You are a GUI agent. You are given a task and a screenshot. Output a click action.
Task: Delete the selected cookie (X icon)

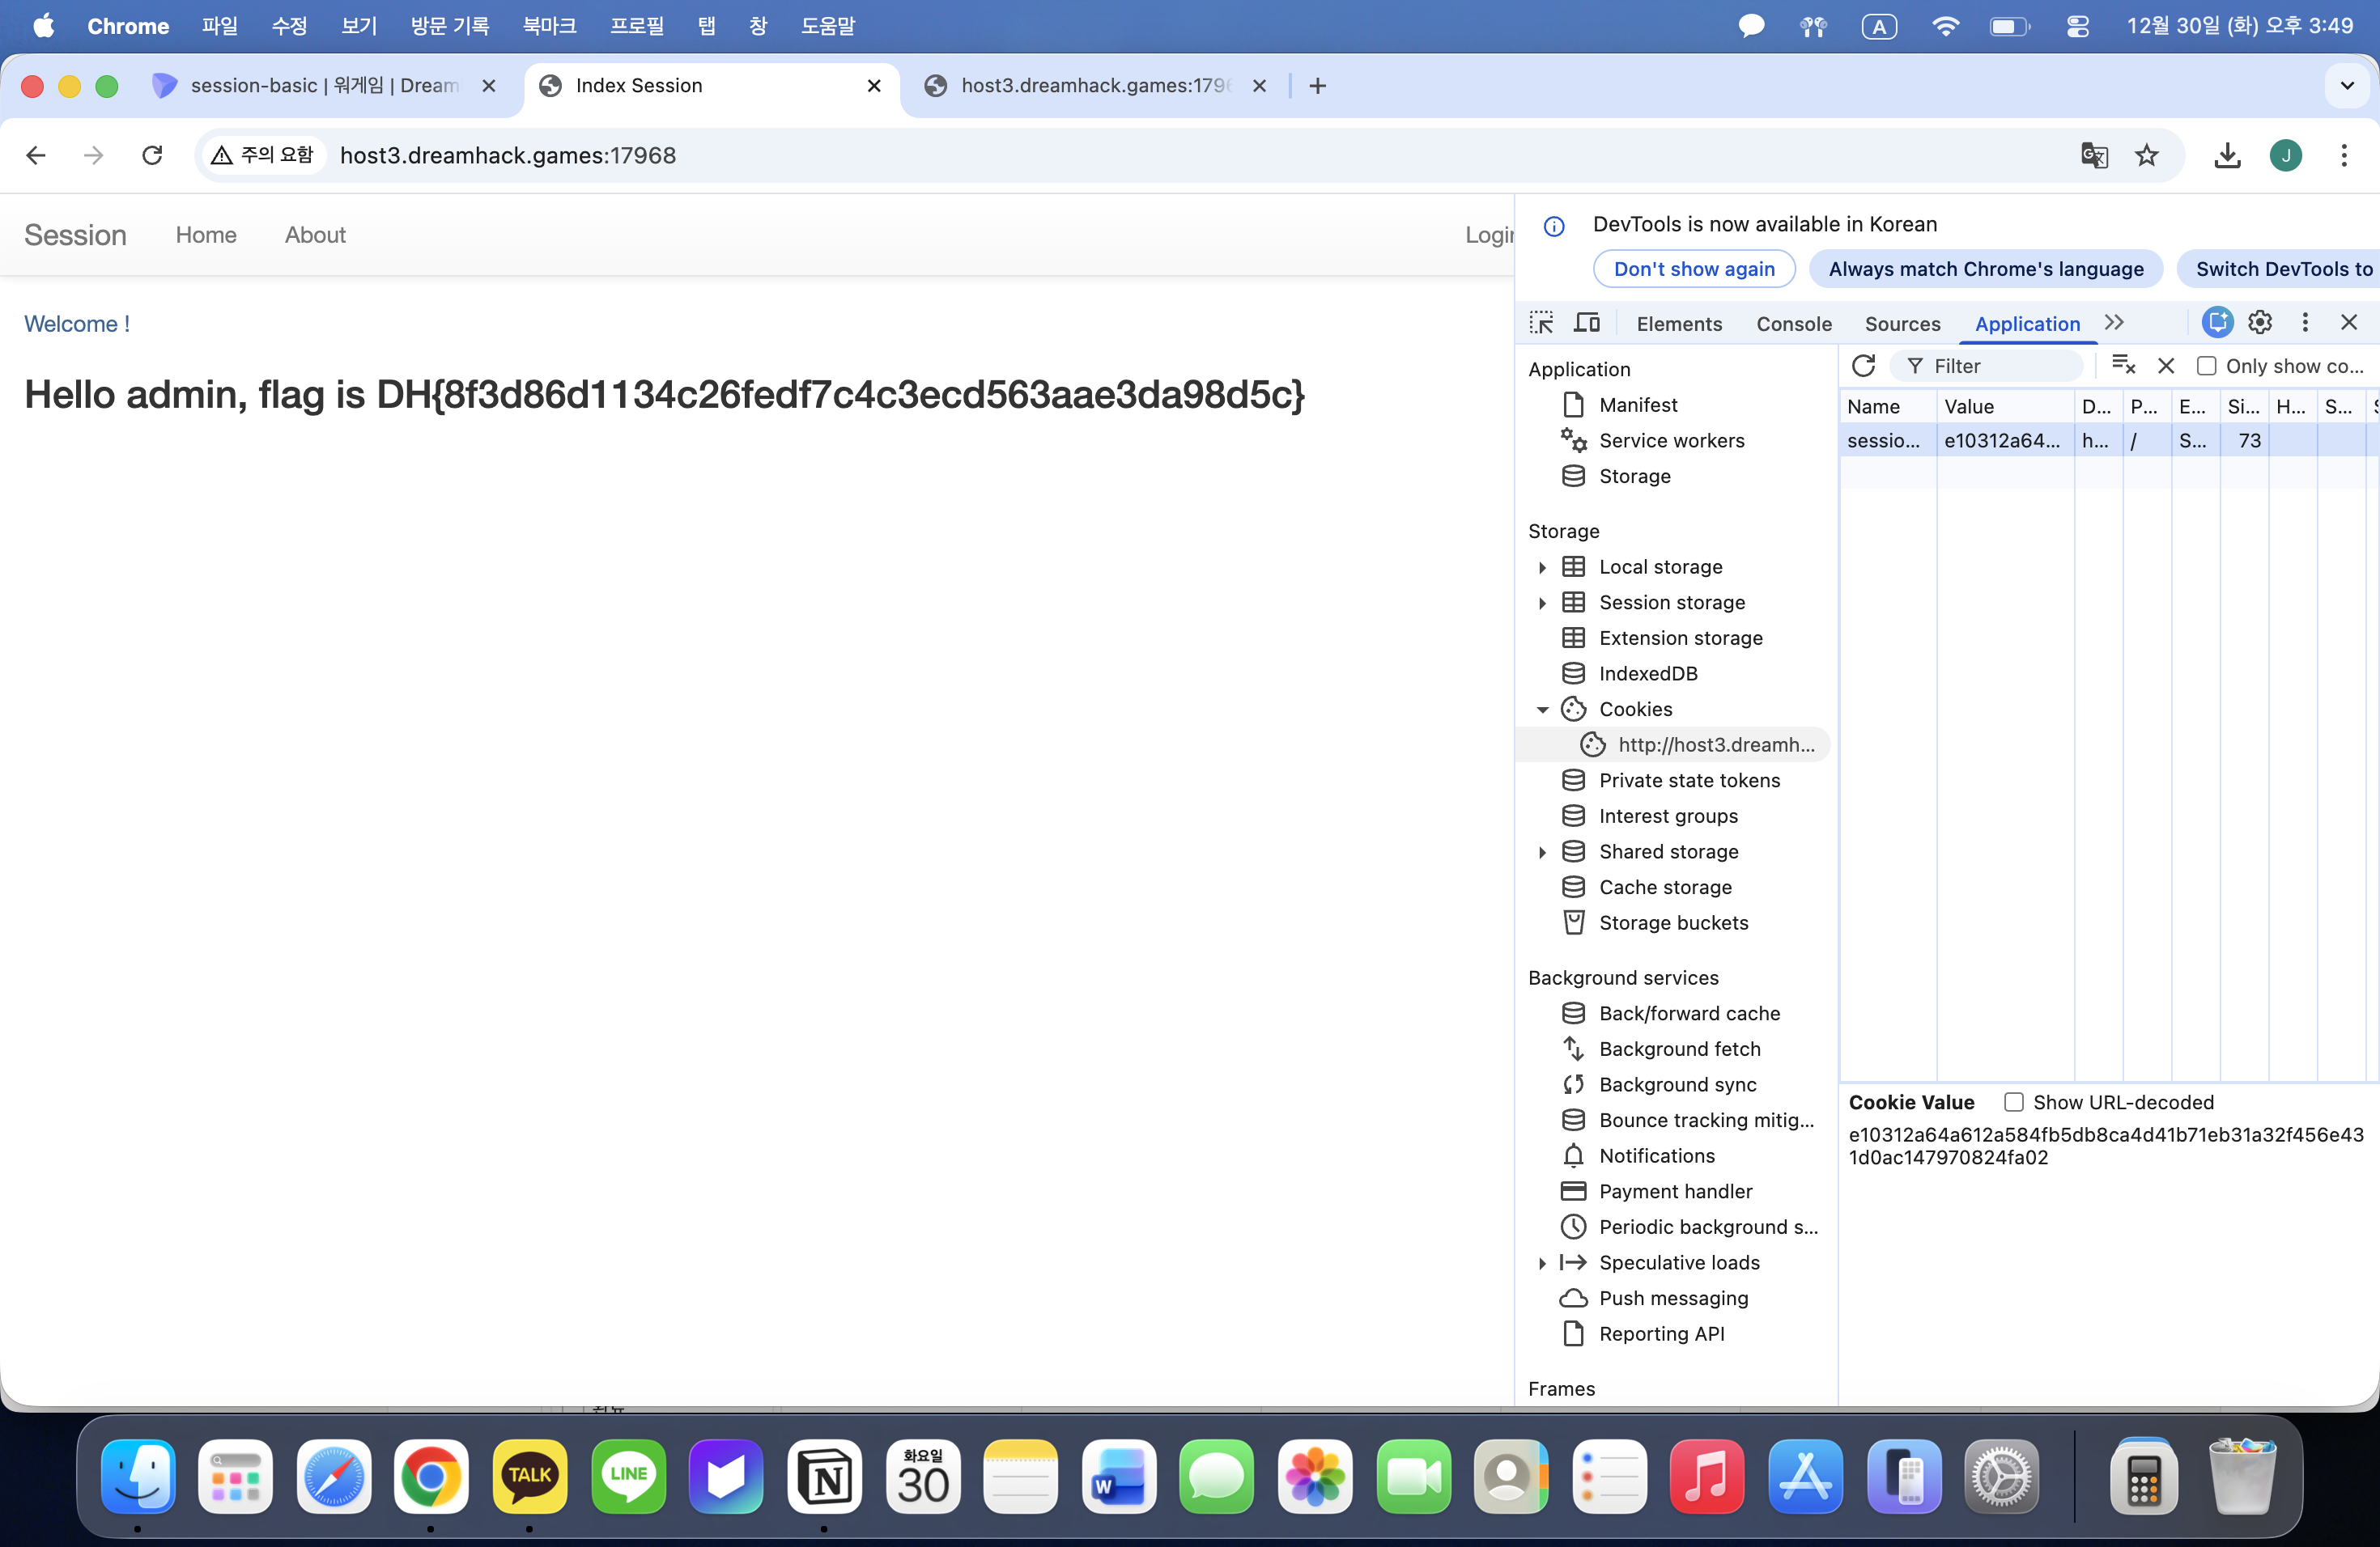click(x=2166, y=366)
